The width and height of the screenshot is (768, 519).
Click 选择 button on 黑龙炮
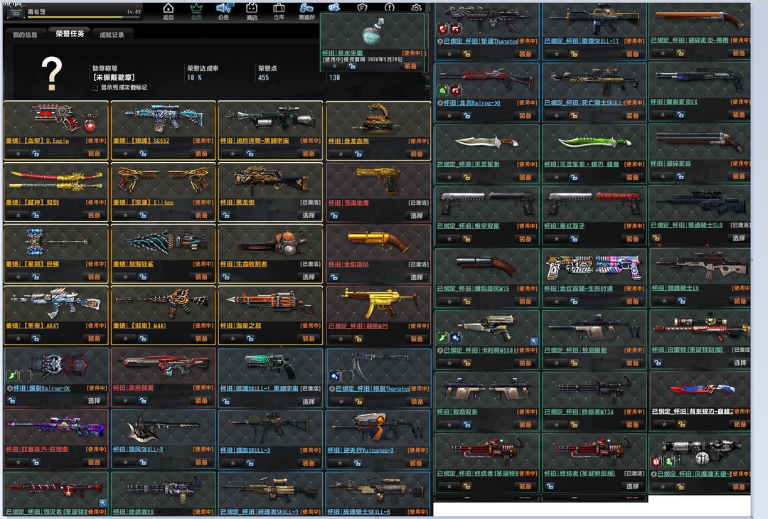[309, 215]
